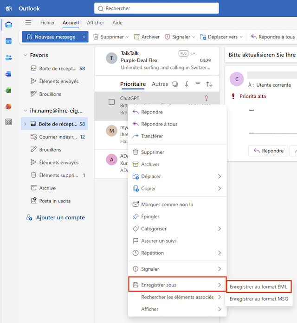The height and width of the screenshot is (323, 297).
Task: Tick the ChatGPT message checkbox
Action: coord(111,102)
